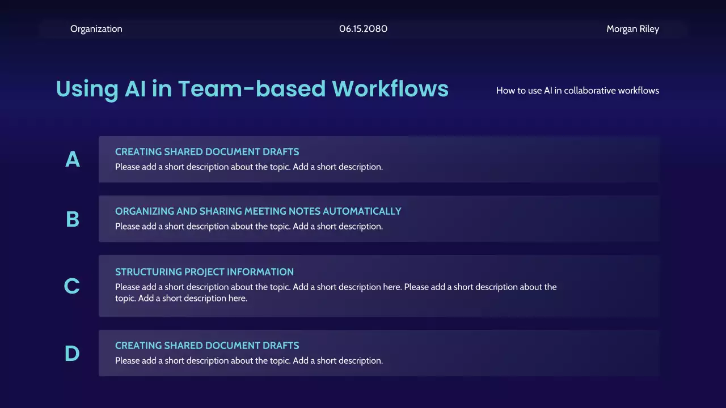This screenshot has height=408, width=726.
Task: Select the date 06.15.2080 in the header
Action: pos(363,29)
